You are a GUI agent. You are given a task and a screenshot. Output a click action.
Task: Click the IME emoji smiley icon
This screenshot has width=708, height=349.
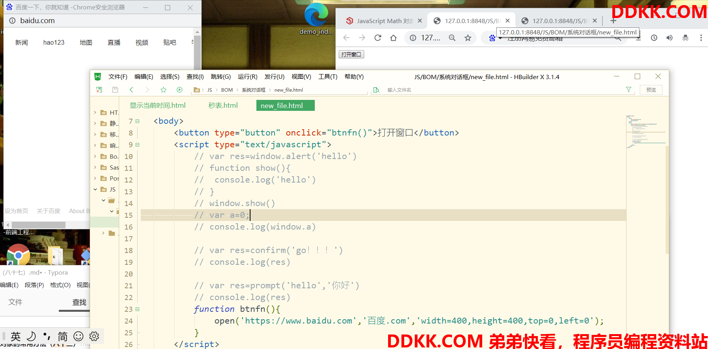78,336
